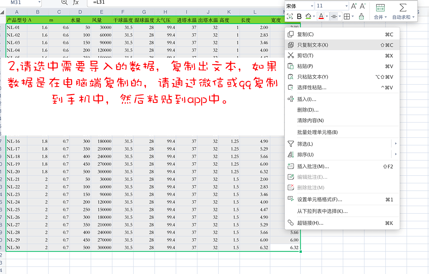This screenshot has height=274, width=429.
Task: Expand the 自动求和 options arrow
Action: pyautogui.click(x=413, y=17)
